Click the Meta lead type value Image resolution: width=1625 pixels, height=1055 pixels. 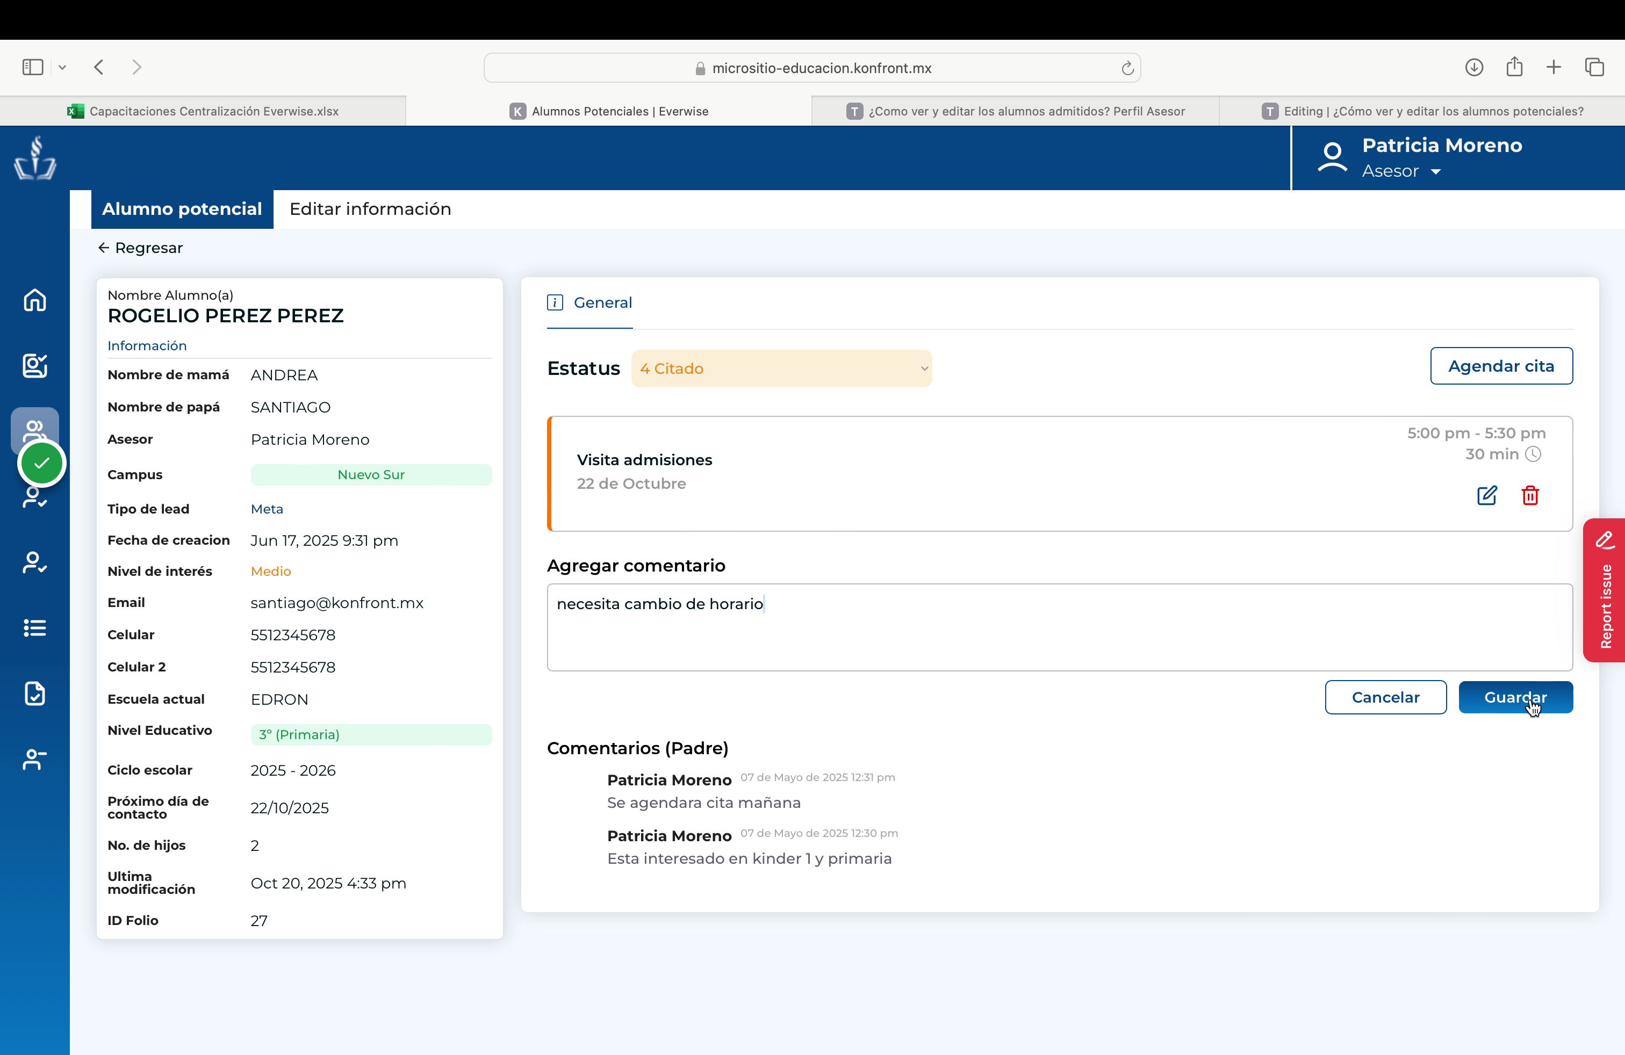[267, 509]
